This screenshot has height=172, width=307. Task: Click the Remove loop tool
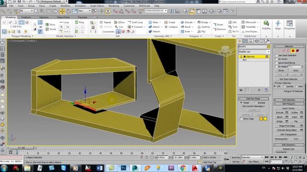click(x=220, y=29)
